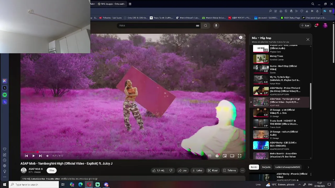Open the Luo create menu
Image resolution: width=335 pixels, height=188 pixels.
305,26
